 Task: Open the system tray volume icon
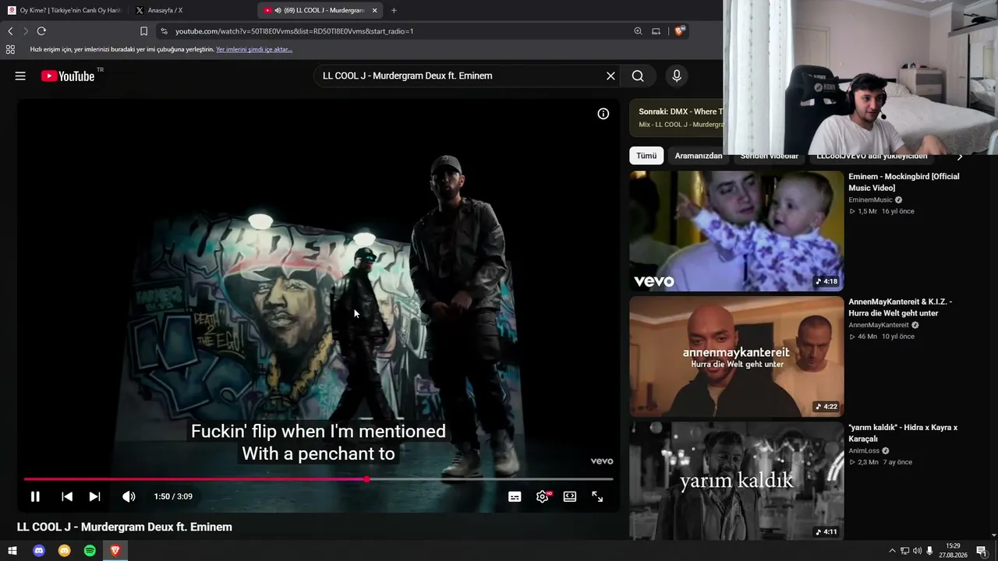917,551
